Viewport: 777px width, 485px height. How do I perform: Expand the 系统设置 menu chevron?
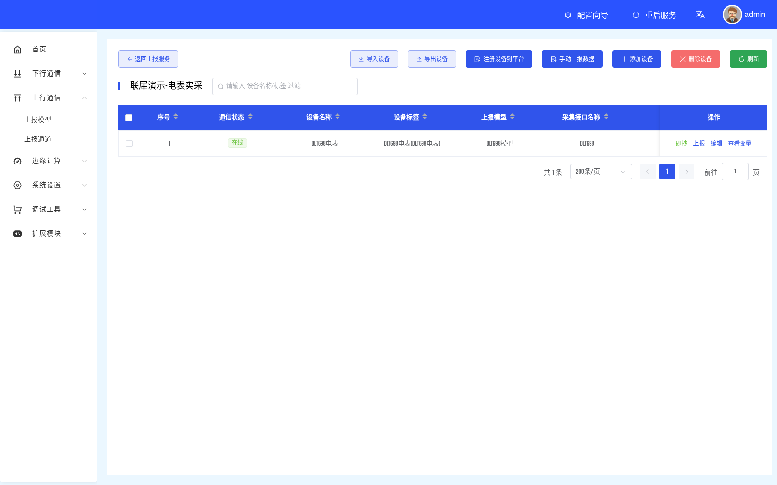pyautogui.click(x=84, y=185)
